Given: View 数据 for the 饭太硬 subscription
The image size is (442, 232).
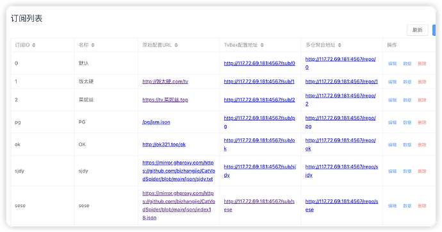Looking at the screenshot, I should (407, 82).
